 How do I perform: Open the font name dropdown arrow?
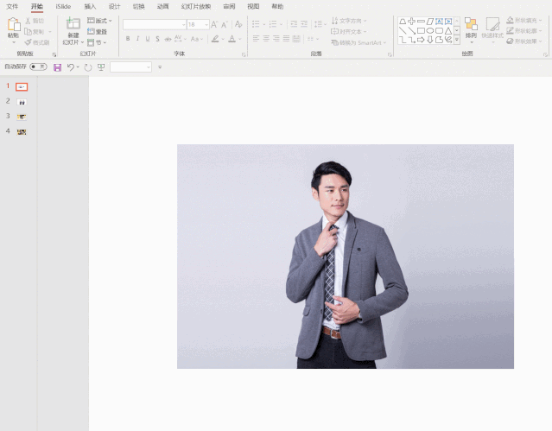point(183,25)
